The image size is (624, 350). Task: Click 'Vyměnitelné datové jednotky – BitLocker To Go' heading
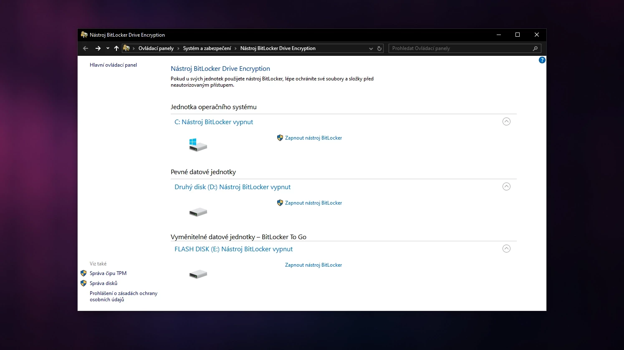[238, 237]
